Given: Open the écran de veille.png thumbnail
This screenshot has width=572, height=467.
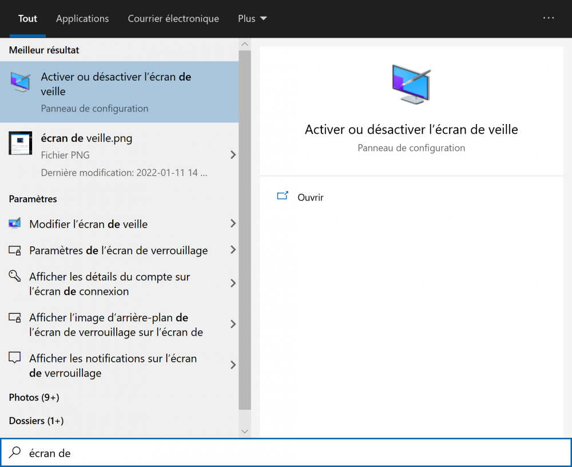Looking at the screenshot, I should coord(21,143).
